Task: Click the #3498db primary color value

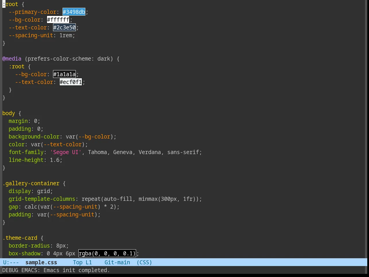Action: [74, 12]
